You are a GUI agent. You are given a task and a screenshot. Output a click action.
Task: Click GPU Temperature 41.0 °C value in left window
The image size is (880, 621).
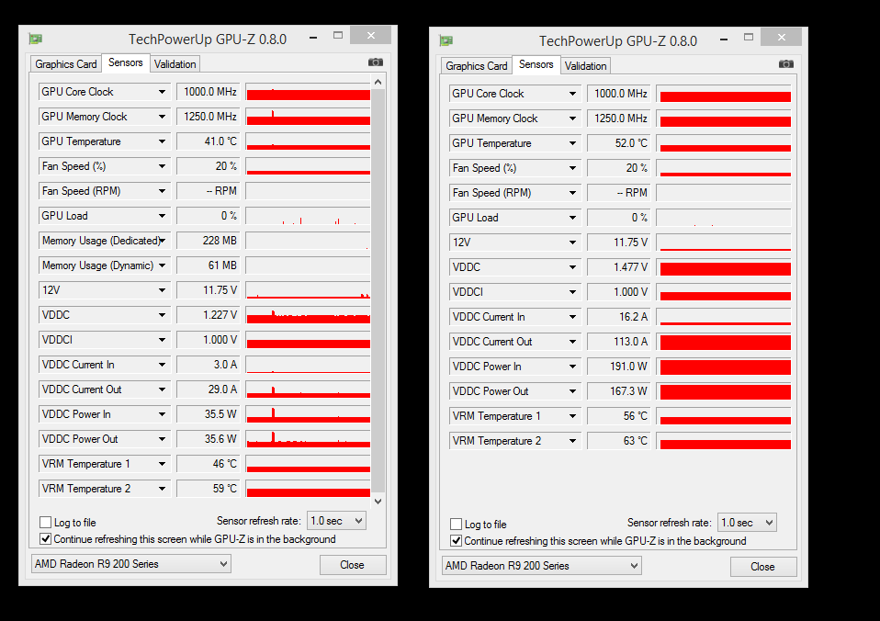pos(209,141)
